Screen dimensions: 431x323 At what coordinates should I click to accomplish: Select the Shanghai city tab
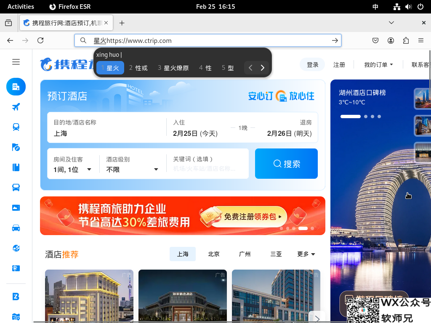(x=183, y=254)
